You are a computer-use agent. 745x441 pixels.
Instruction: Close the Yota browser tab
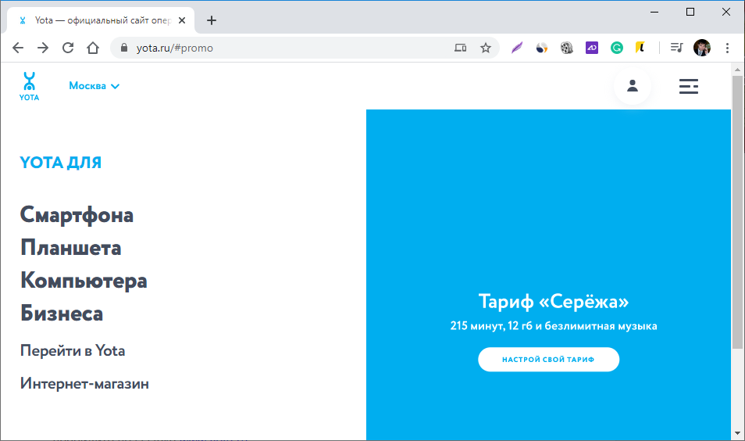point(181,20)
